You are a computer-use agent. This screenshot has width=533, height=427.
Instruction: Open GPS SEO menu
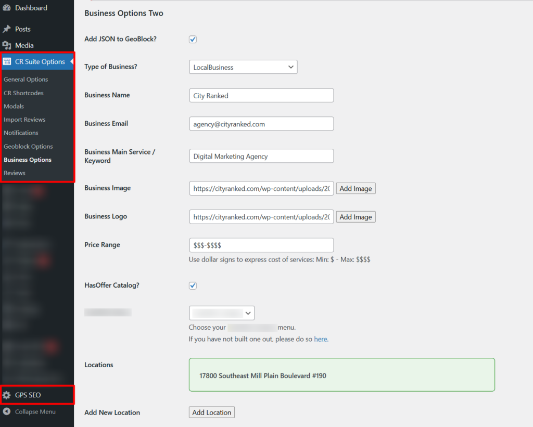point(28,395)
